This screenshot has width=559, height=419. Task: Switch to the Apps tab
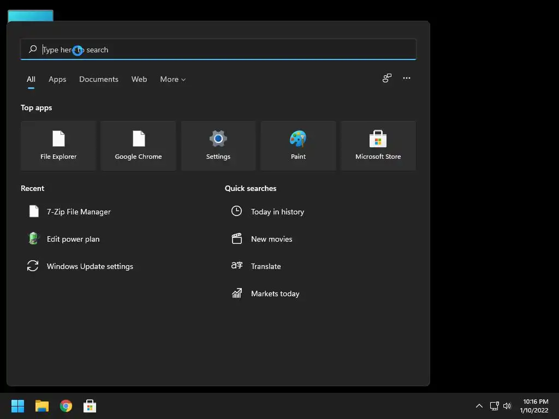57,80
